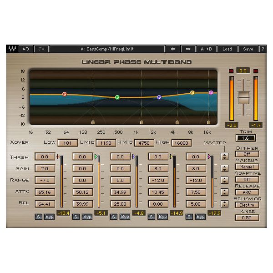Viewport: 273px width, 273px height.
Task: Select the green Low-Mid band marker
Action: pos(117,97)
